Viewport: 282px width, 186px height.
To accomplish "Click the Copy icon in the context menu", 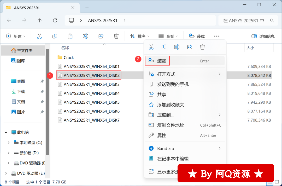I will [164, 47].
